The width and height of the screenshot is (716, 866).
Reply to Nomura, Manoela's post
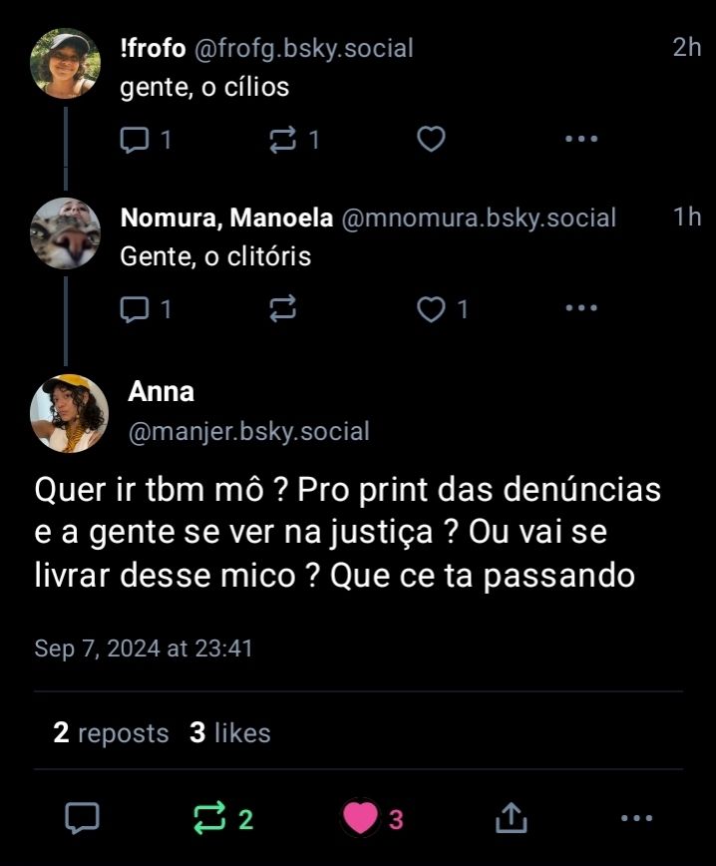pyautogui.click(x=134, y=310)
